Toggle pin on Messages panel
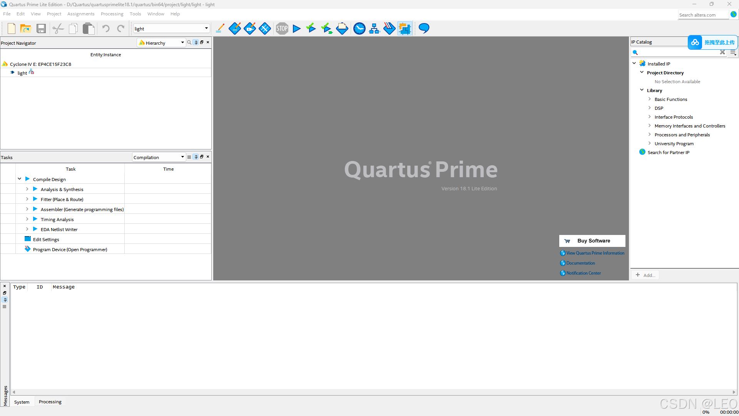Screen dimensions: 739x416 [5, 300]
